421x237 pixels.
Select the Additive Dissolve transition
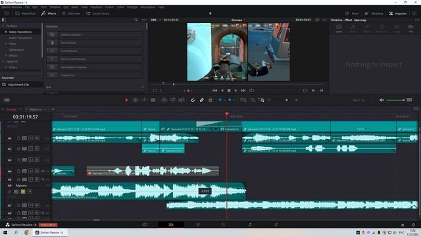pyautogui.click(x=95, y=35)
